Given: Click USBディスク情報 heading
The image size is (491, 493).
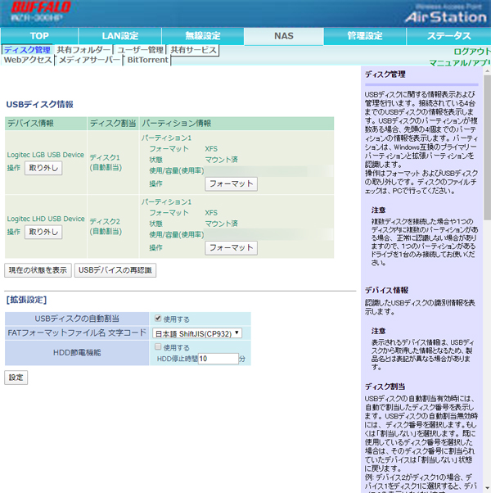Looking at the screenshot, I should [39, 104].
